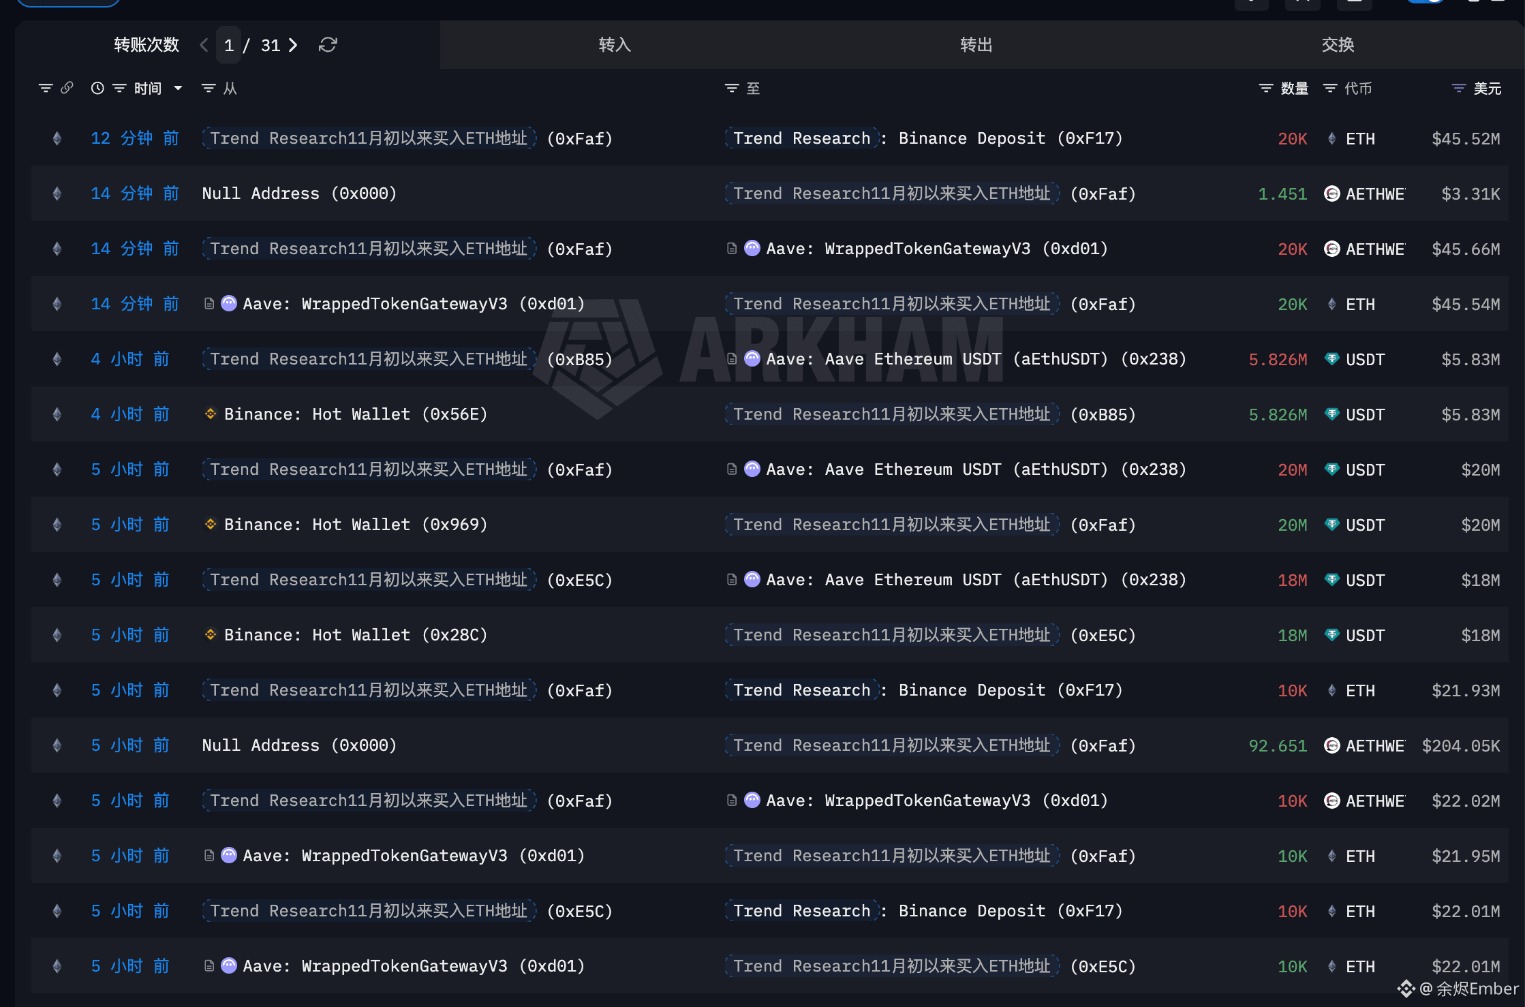The width and height of the screenshot is (1525, 1007).
Task: Open the filter next to 时间
Action: pyautogui.click(x=119, y=88)
